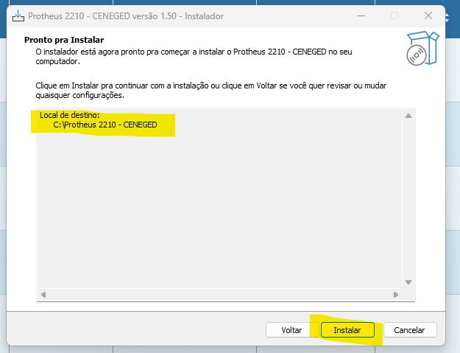The width and height of the screenshot is (460, 353).
Task: Click the window title text in the title bar
Action: 126,15
